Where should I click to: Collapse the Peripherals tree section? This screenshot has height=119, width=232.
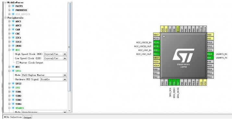[x=6, y=18]
